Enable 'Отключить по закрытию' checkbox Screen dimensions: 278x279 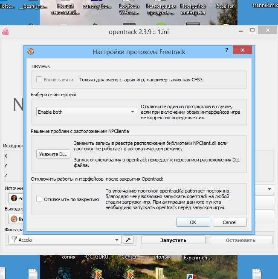click(39, 199)
